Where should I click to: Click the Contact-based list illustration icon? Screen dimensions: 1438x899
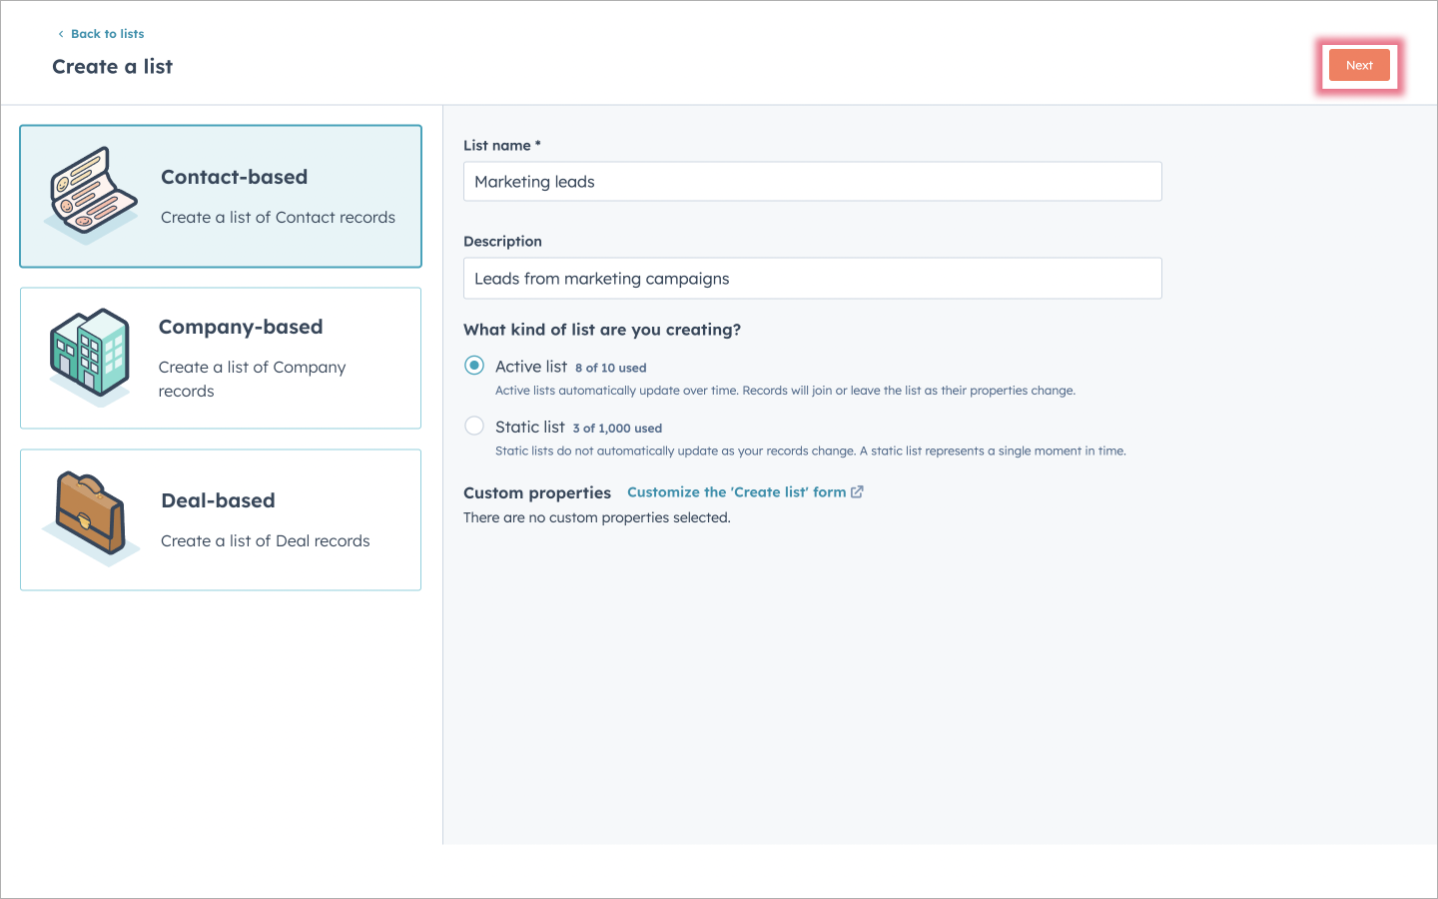click(92, 195)
